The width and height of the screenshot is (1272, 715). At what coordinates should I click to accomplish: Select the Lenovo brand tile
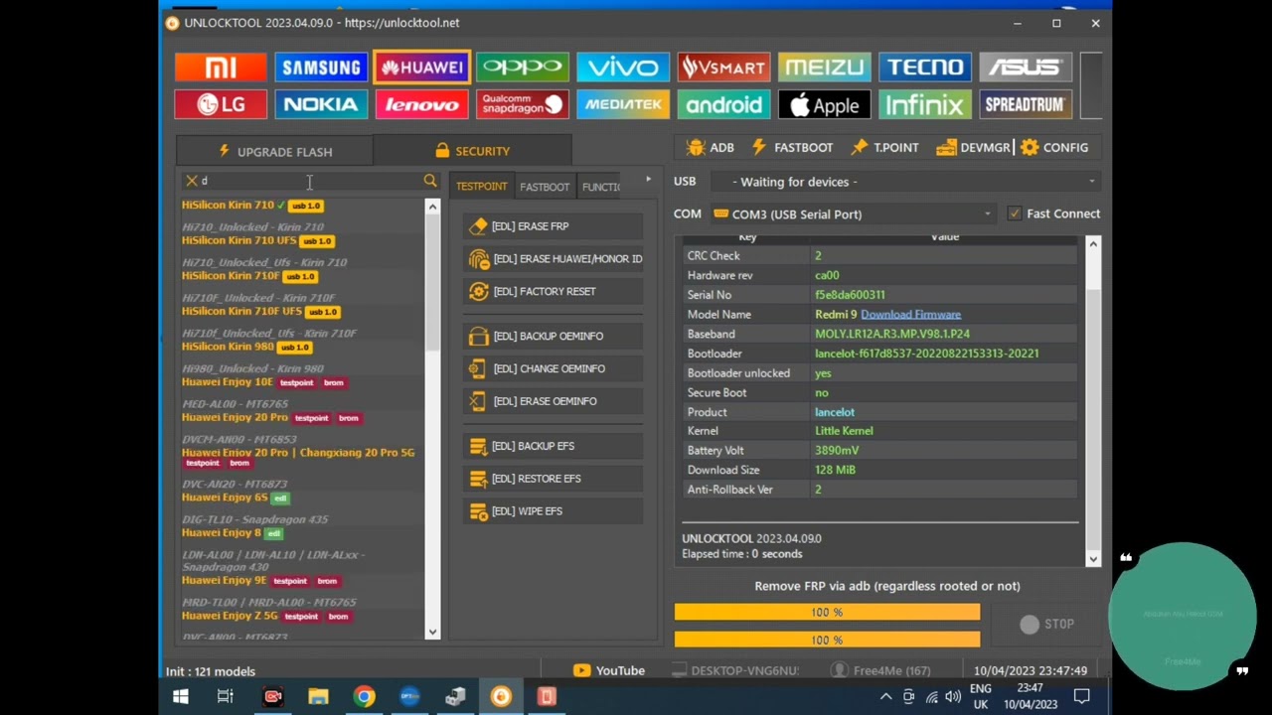421,104
